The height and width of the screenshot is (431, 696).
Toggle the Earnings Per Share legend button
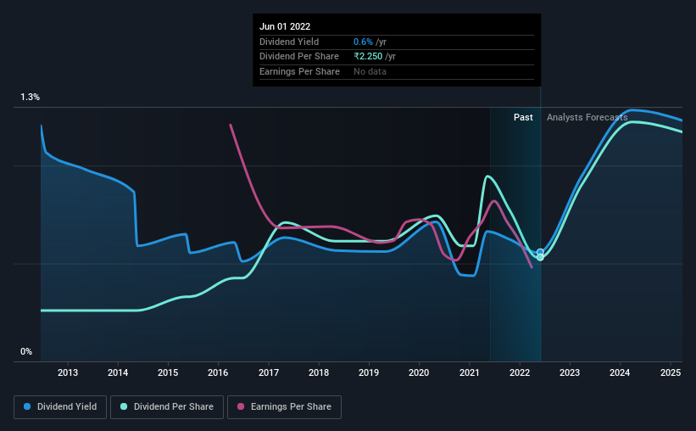pyautogui.click(x=284, y=406)
